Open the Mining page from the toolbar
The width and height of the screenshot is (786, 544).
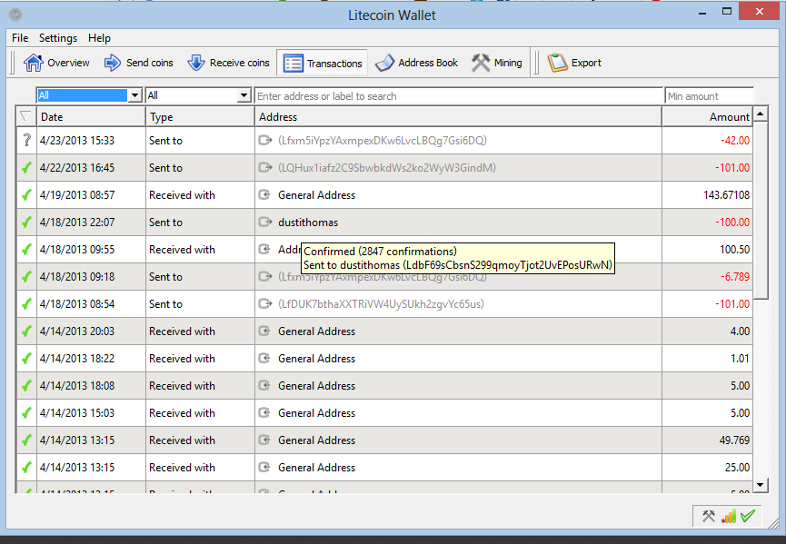[497, 63]
